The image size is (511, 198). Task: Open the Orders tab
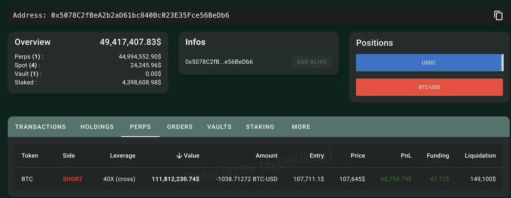(180, 127)
